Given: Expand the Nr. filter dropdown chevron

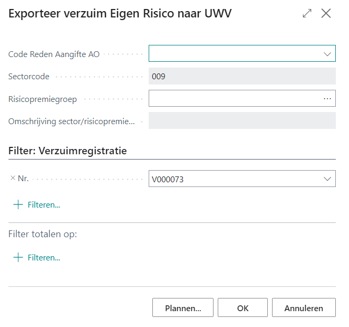Looking at the screenshot, I should [x=327, y=179].
